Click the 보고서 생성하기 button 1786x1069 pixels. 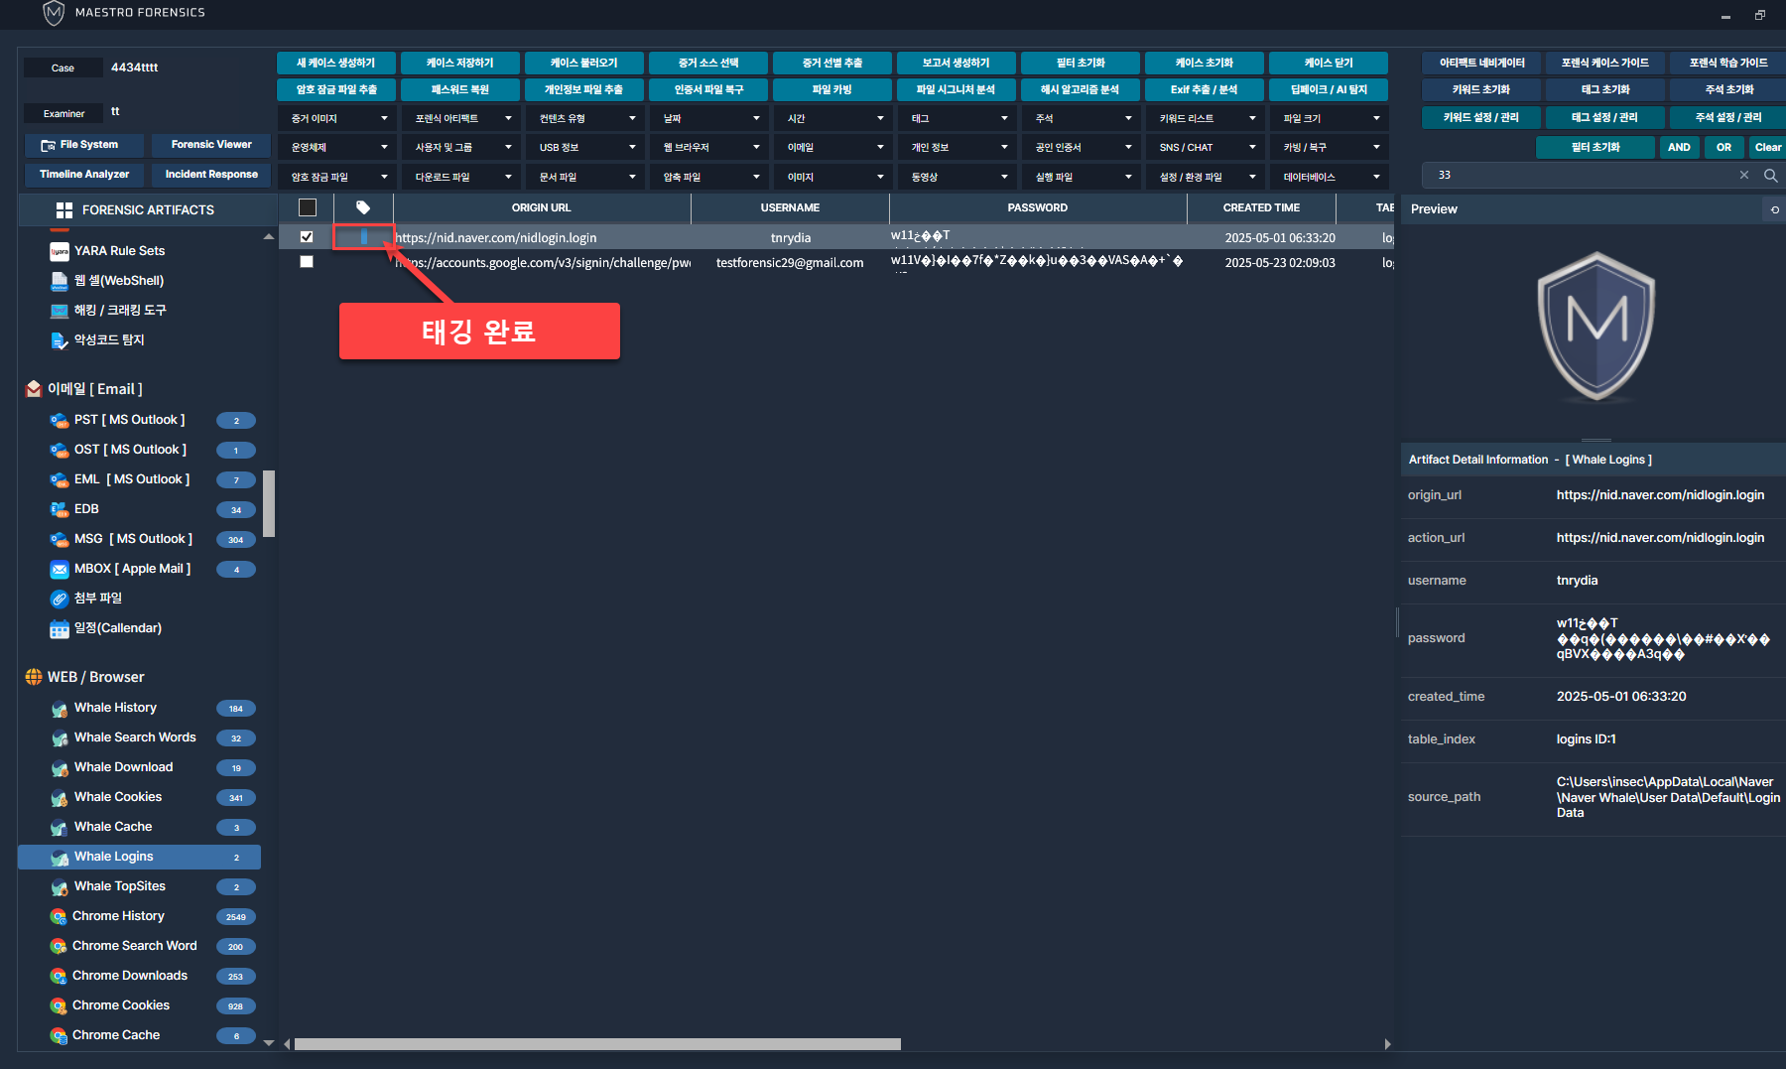tap(956, 64)
